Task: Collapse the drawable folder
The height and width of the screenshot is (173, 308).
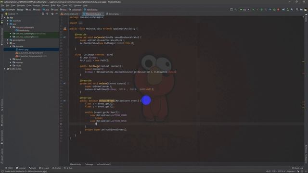Action: 11,47
